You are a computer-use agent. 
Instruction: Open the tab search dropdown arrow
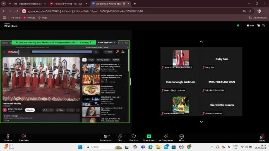point(4,4)
